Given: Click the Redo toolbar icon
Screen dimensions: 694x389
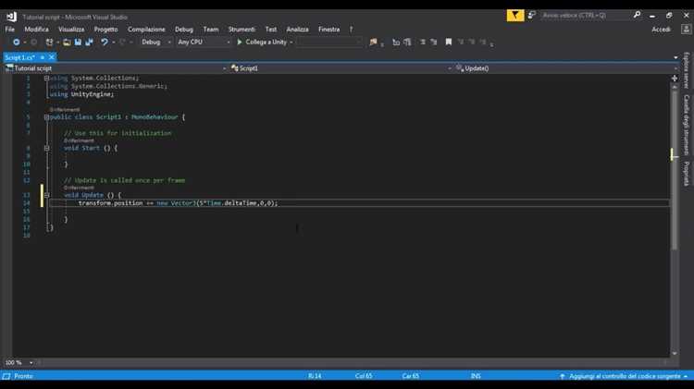Looking at the screenshot, I should coord(122,42).
